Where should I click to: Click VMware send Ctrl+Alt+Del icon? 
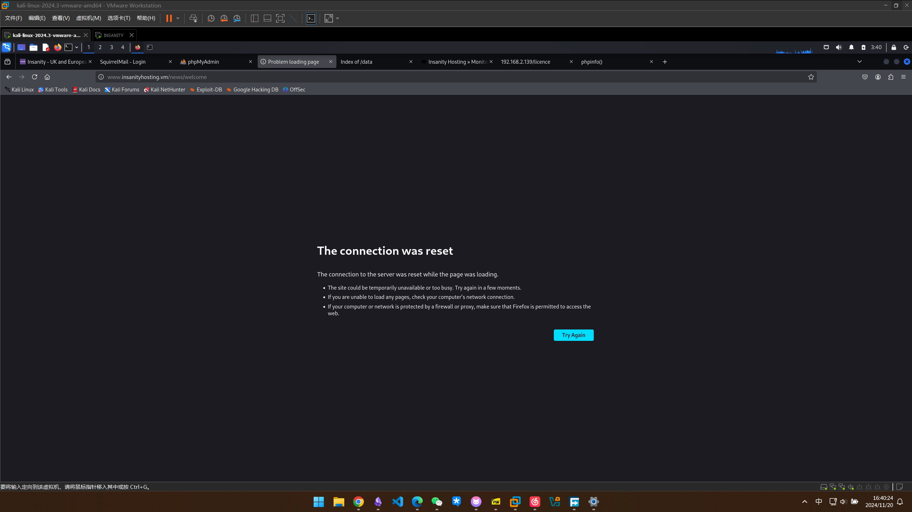point(193,19)
